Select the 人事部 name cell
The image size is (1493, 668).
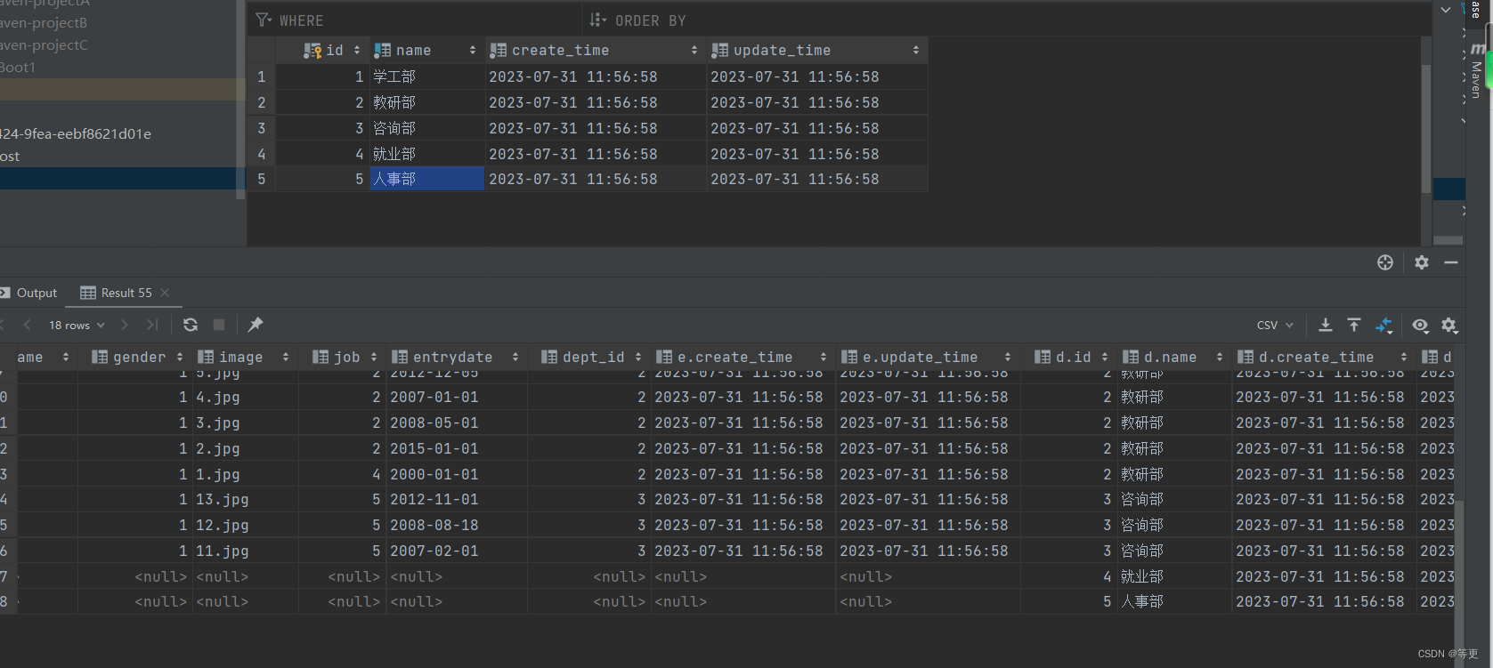click(427, 179)
